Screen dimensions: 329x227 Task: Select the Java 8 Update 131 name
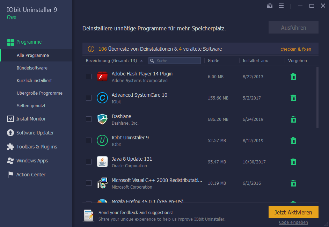[132, 159]
